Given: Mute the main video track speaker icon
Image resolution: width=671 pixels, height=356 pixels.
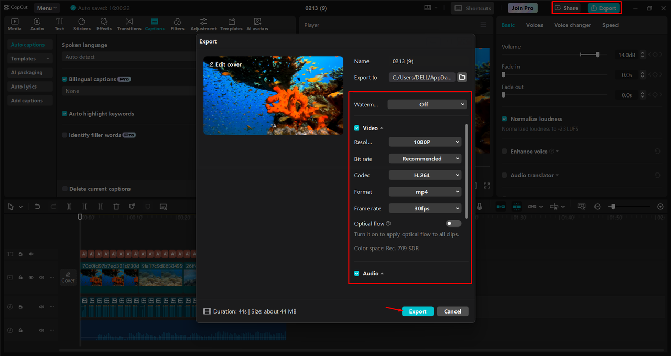Looking at the screenshot, I should [x=41, y=277].
